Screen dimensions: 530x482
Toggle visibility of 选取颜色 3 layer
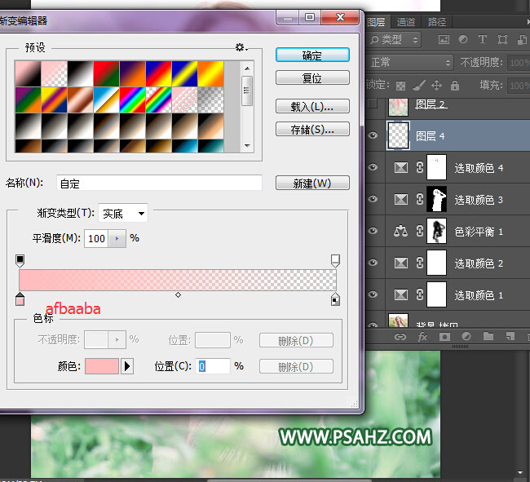373,200
